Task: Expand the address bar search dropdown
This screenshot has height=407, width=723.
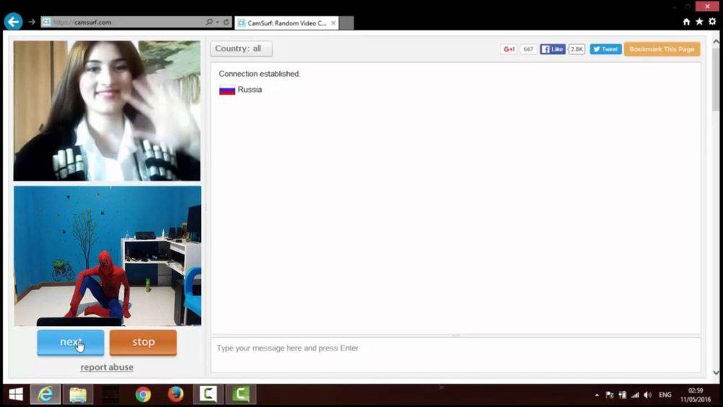Action: click(215, 22)
